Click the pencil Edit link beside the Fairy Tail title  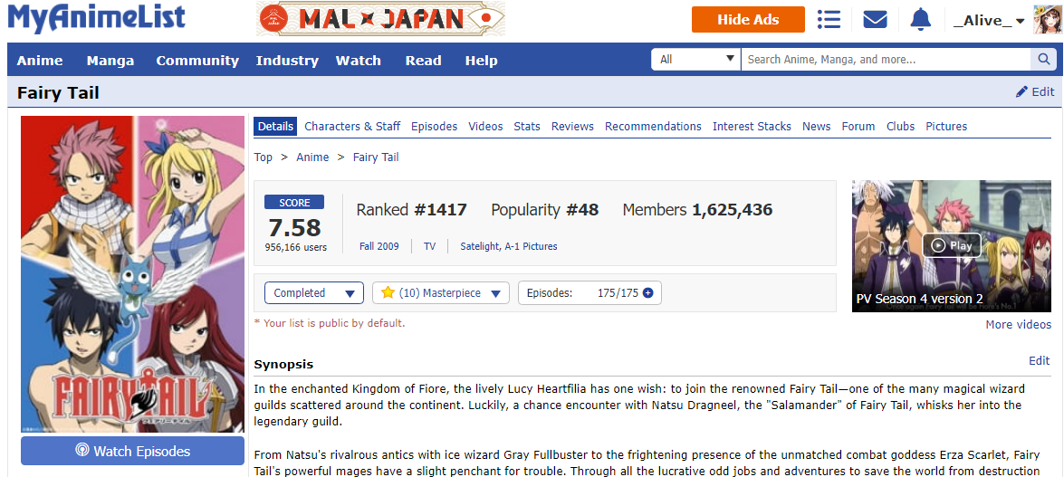(1035, 91)
